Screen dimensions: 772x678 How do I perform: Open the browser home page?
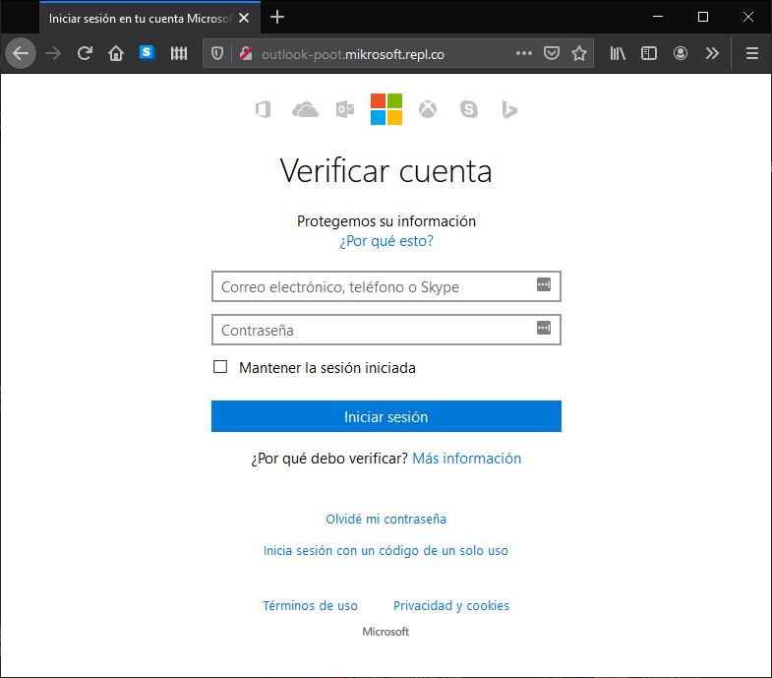(116, 53)
